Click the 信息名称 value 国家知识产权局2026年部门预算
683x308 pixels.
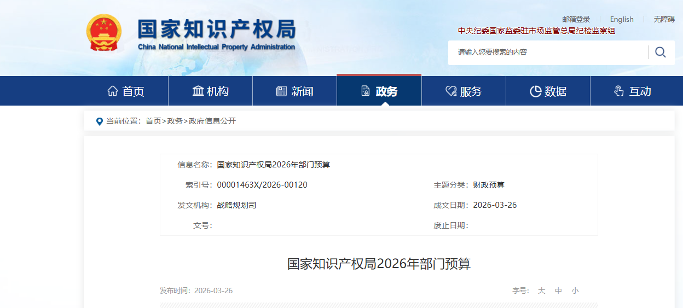coord(274,165)
